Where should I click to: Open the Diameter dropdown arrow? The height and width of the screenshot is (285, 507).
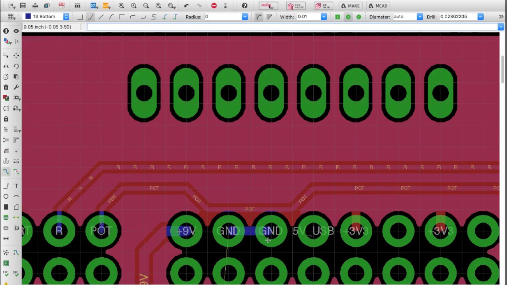(x=419, y=17)
